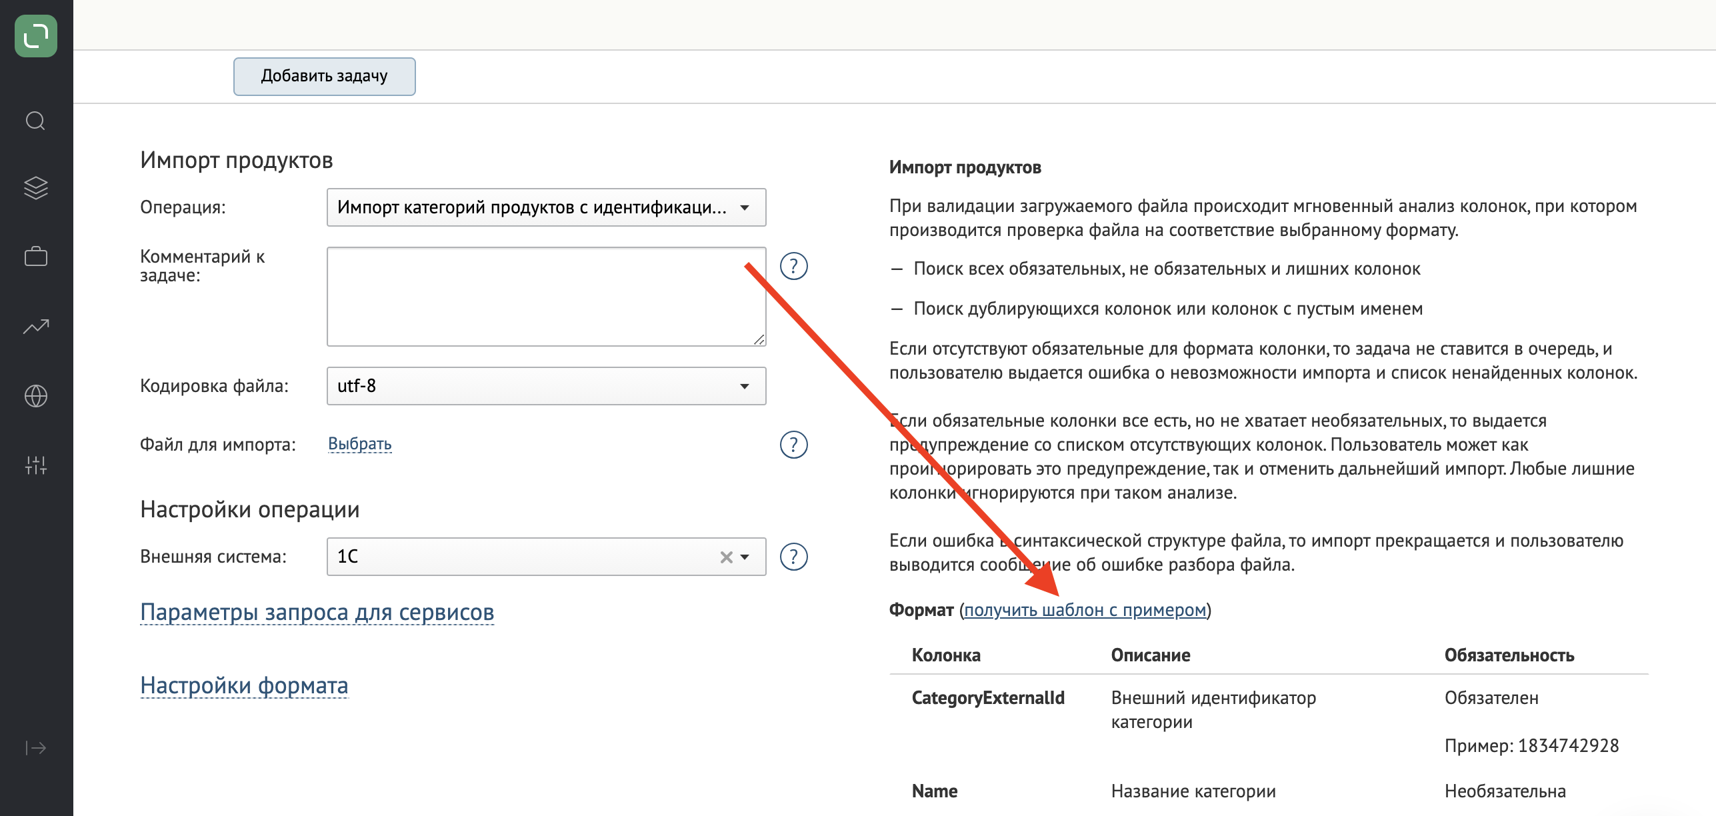Screen dimensions: 1716x816
Task: Click the Операция: field label
Action: click(x=183, y=207)
